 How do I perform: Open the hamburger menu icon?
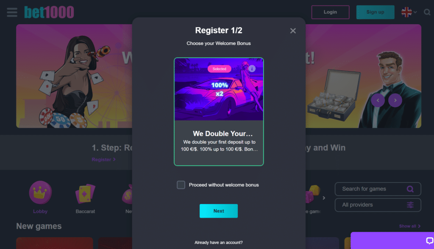click(x=12, y=12)
